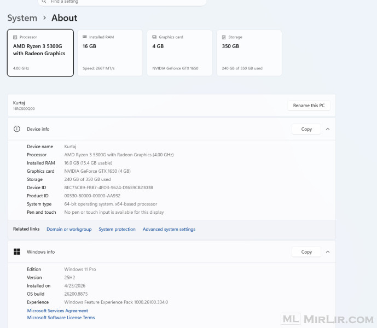Click the Windows info header label
377x328 pixels.
(40, 252)
